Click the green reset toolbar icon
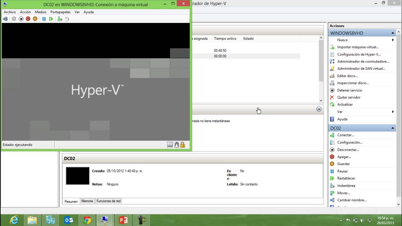This screenshot has width=402, height=226. tap(51, 19)
